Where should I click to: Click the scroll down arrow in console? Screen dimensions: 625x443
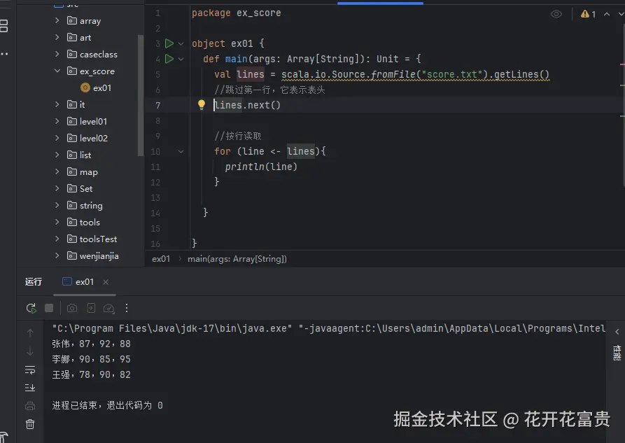coord(30,351)
